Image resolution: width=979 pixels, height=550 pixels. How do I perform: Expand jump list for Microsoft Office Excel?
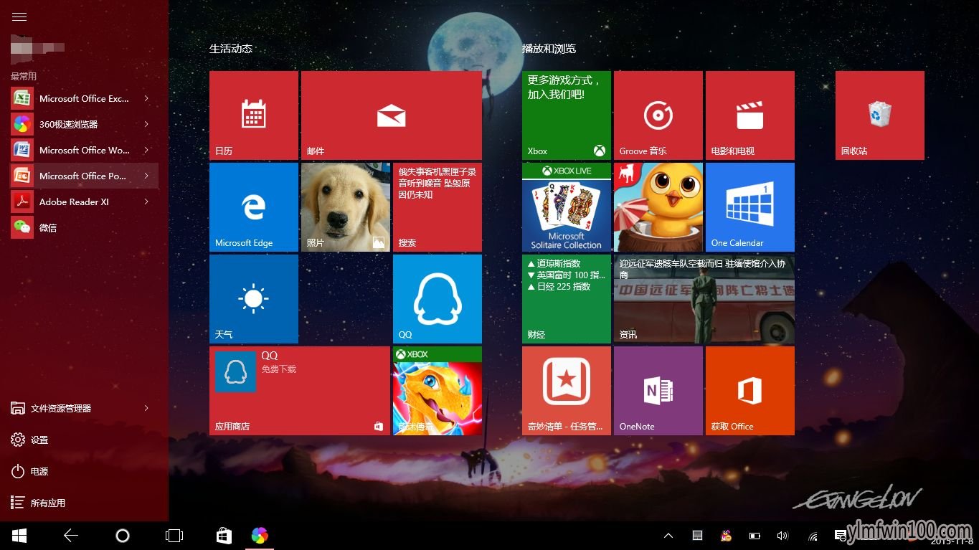(146, 98)
